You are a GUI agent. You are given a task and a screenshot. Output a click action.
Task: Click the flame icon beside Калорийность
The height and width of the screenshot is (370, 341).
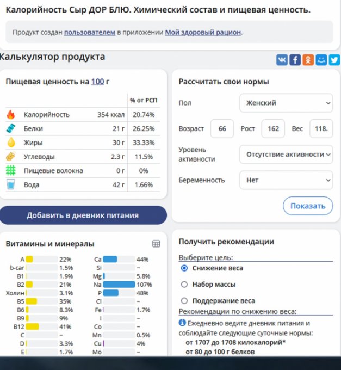(11, 115)
